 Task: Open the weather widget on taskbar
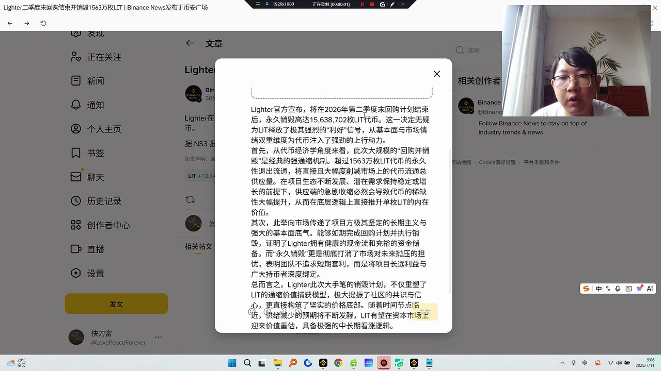click(16, 363)
